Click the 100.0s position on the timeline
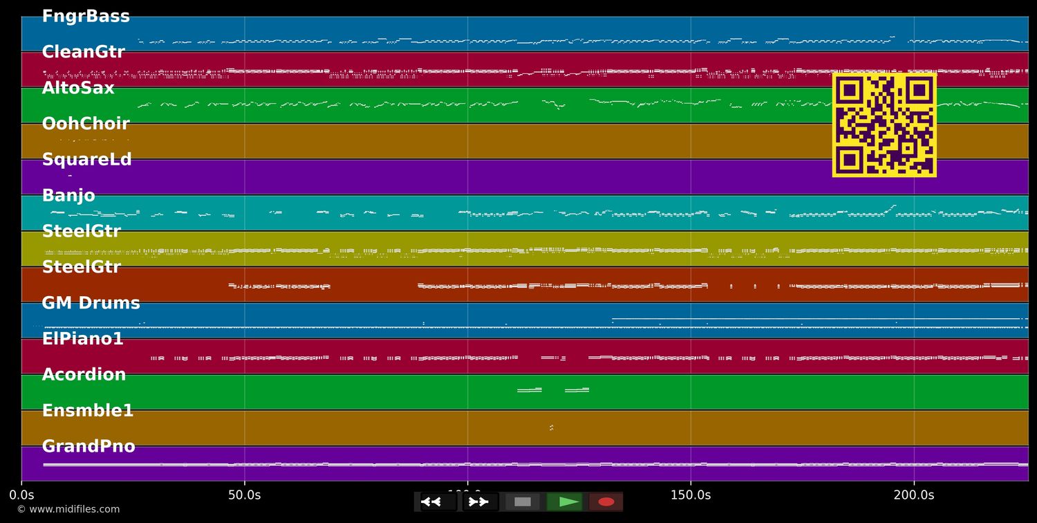Screen dimensions: 1037x523 pyautogui.click(x=467, y=495)
